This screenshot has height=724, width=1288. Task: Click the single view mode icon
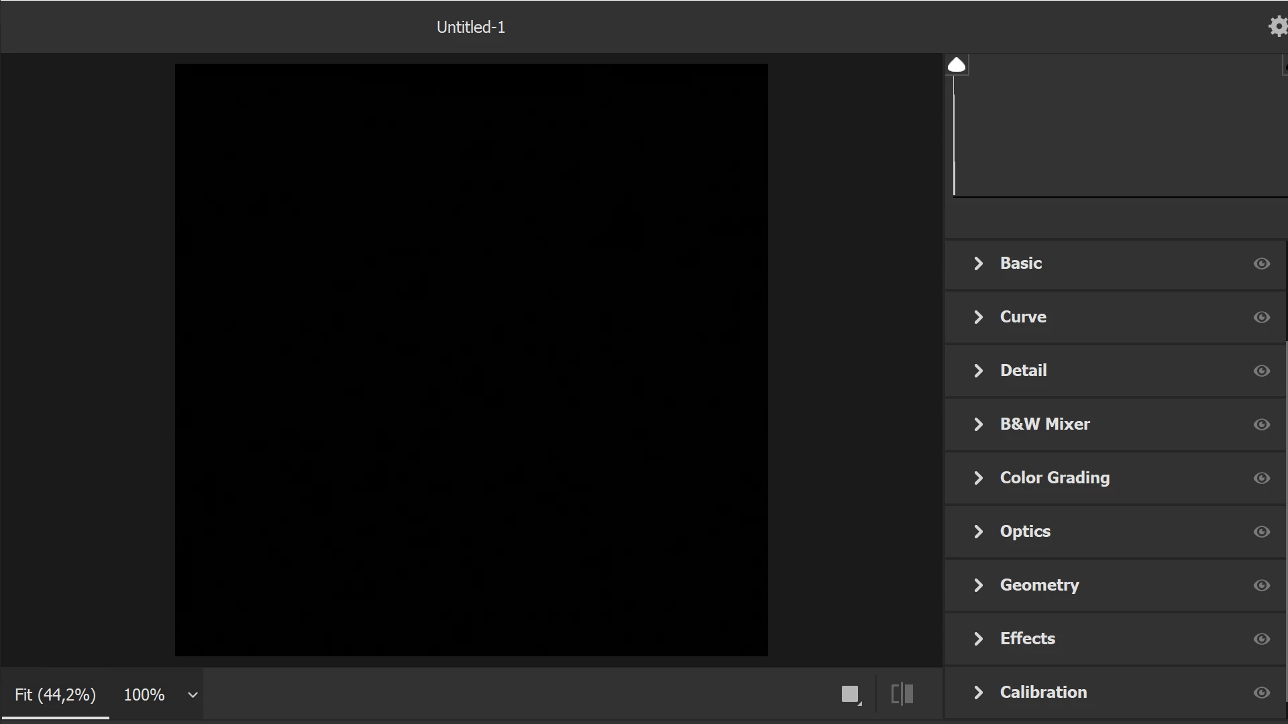[x=850, y=694]
